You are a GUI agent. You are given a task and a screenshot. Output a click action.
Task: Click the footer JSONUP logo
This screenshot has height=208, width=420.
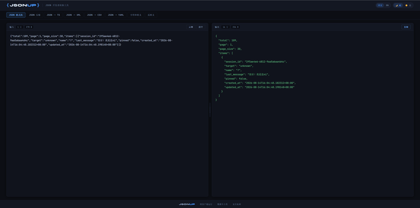187,204
